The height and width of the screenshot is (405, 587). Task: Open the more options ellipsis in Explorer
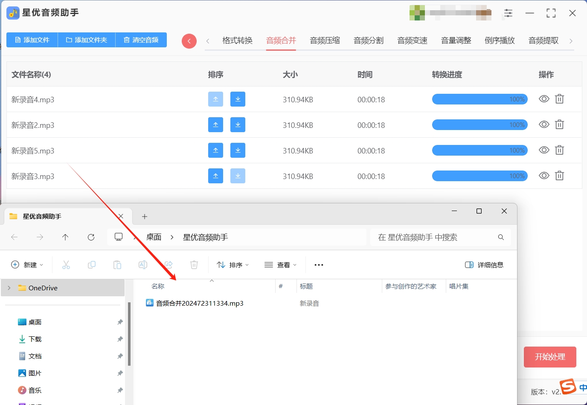pos(319,265)
